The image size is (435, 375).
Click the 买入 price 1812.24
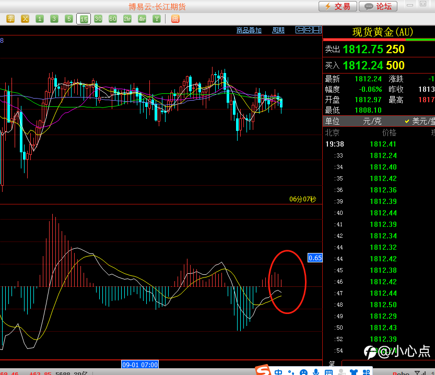(363, 65)
